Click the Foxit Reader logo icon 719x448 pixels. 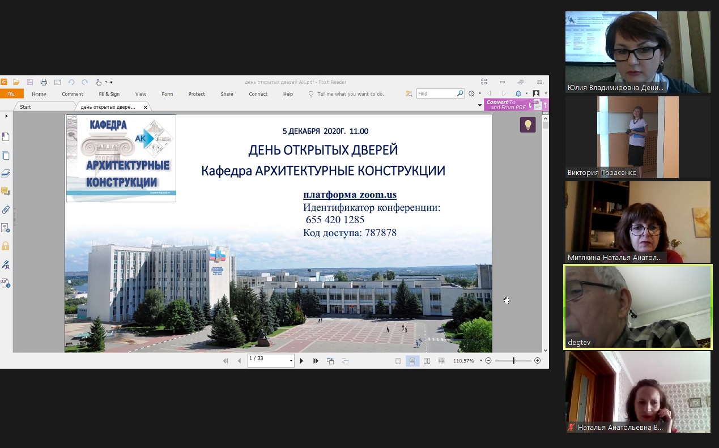click(x=3, y=82)
